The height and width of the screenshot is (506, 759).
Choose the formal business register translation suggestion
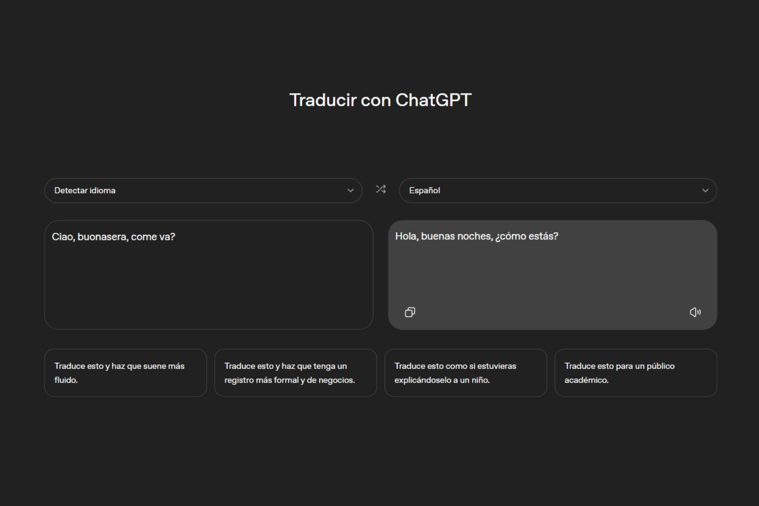tap(296, 372)
